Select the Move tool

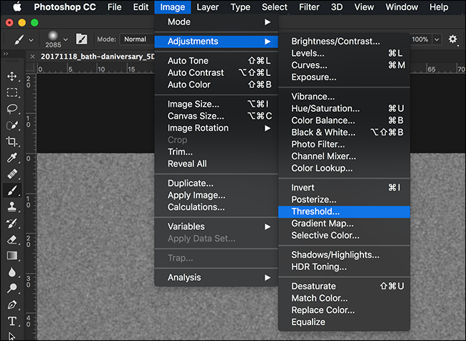(x=12, y=77)
